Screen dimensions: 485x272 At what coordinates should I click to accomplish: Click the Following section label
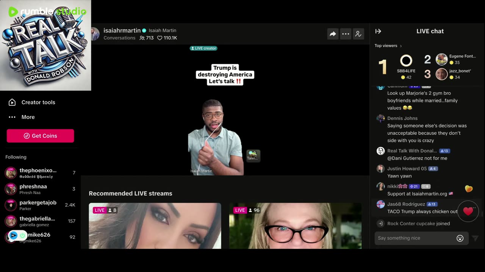click(x=16, y=157)
